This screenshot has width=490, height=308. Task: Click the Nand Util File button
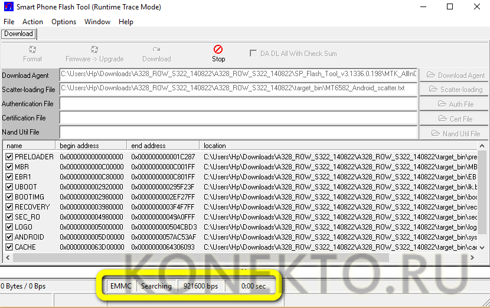455,133
